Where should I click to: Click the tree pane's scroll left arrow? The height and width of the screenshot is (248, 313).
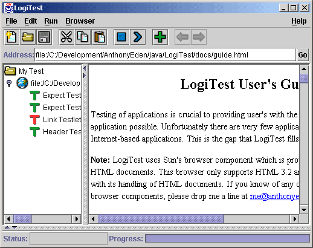click(8, 219)
